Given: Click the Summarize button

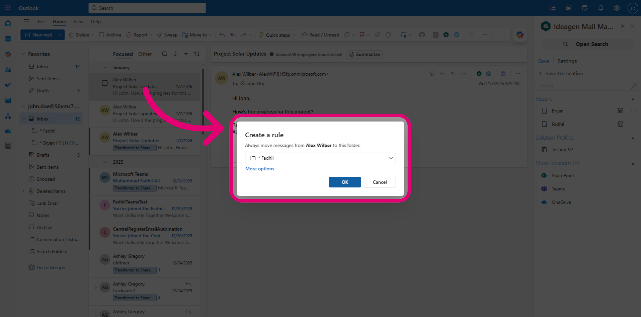Looking at the screenshot, I should tap(365, 54).
